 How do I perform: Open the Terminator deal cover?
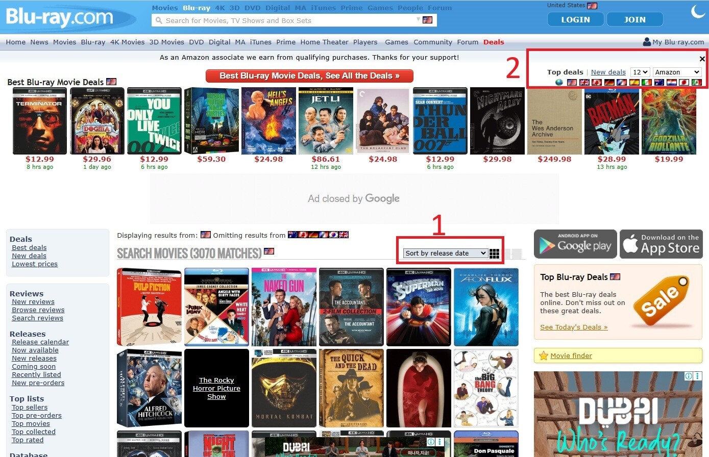pos(40,121)
